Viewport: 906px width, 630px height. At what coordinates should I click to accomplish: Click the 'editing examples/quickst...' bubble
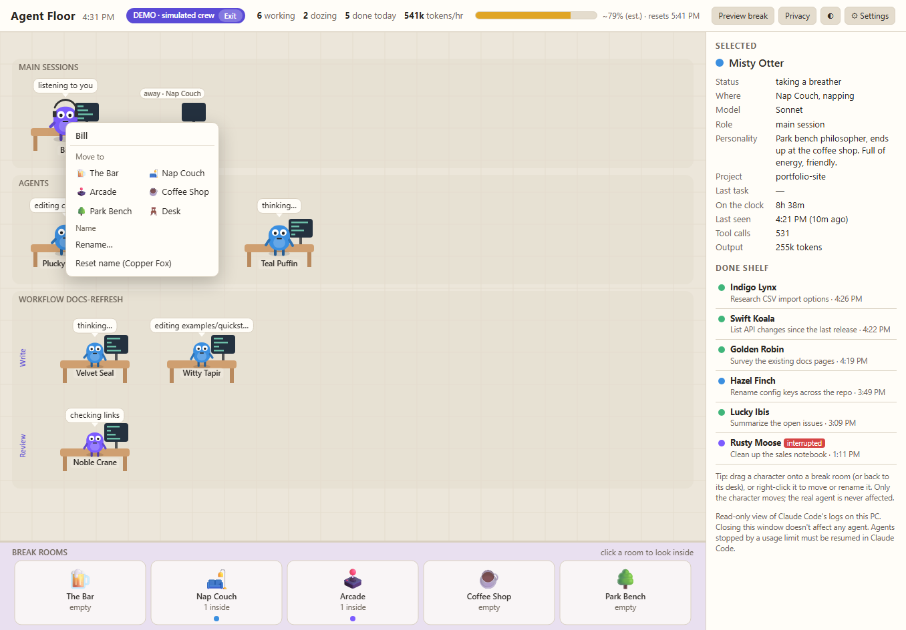pos(202,326)
